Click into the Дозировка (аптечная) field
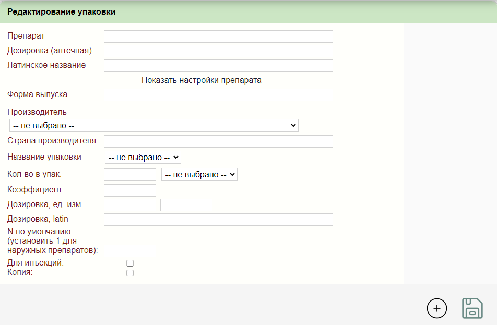This screenshot has height=325, width=497. tap(218, 51)
